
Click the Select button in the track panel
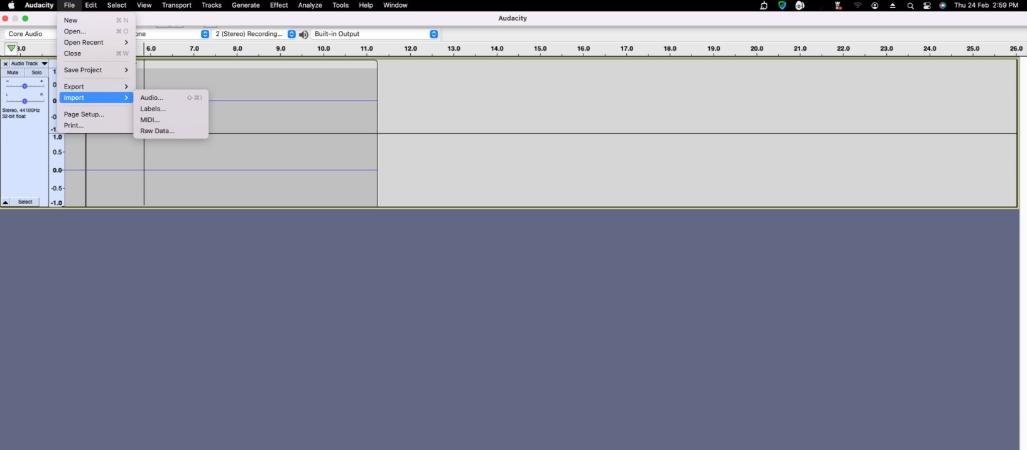[25, 202]
